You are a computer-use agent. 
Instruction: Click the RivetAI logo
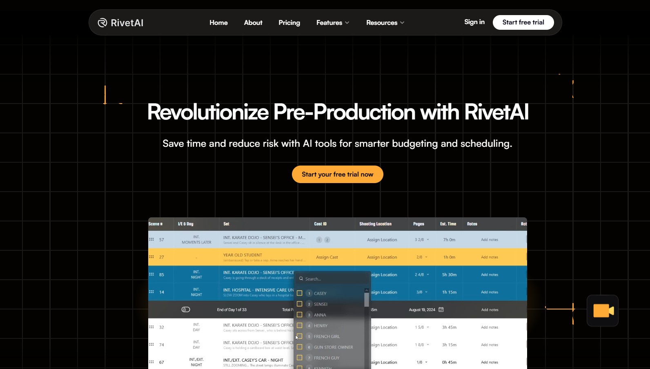pos(120,22)
